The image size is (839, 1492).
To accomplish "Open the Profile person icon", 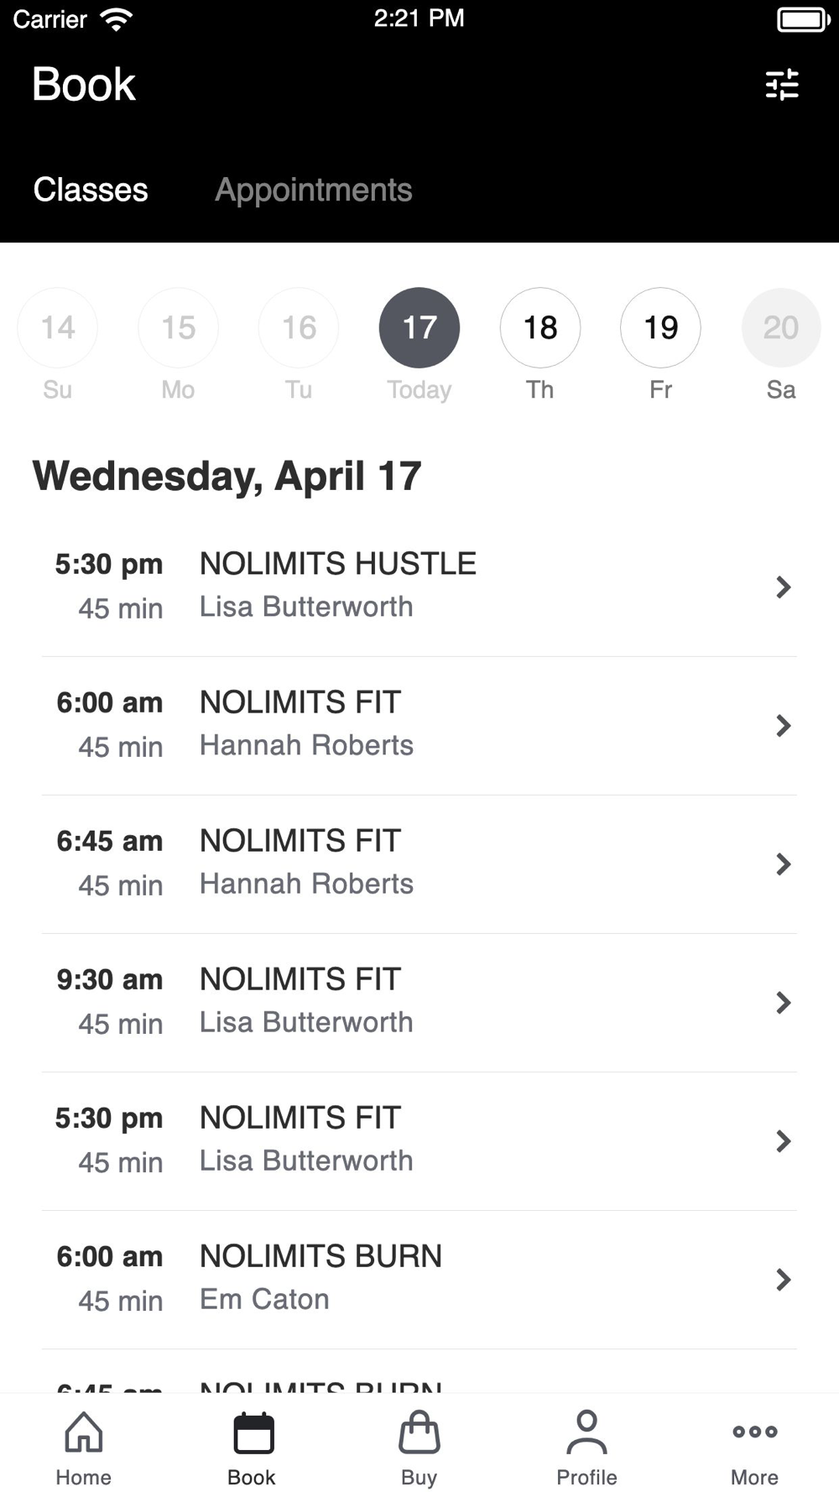I will pyautogui.click(x=586, y=1432).
